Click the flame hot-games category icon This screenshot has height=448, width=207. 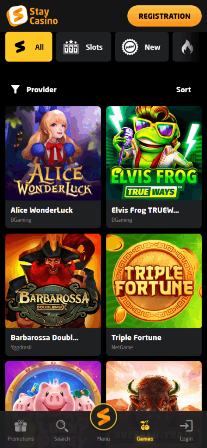187,47
